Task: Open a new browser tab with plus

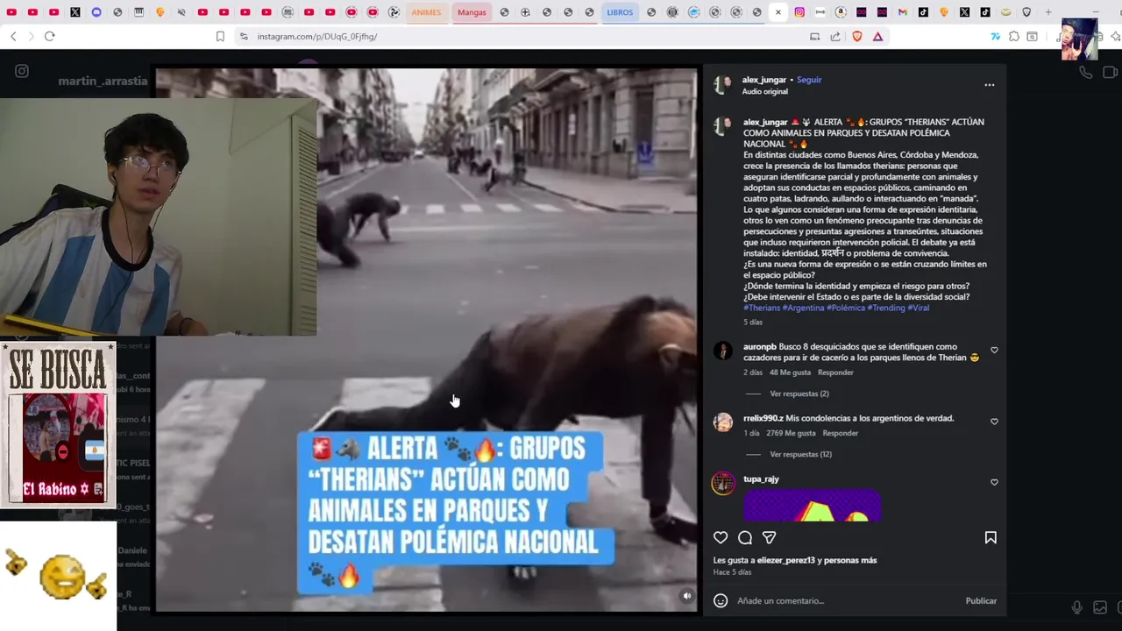Action: pyautogui.click(x=1047, y=12)
